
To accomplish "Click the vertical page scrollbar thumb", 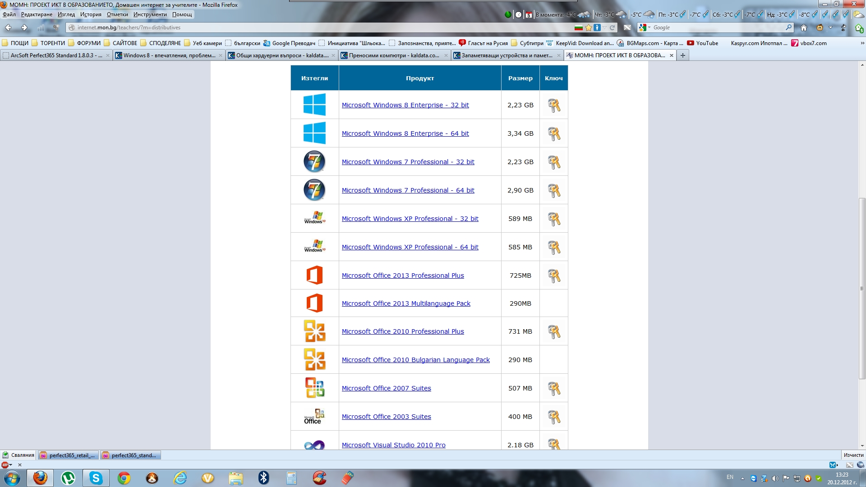I will click(862, 289).
